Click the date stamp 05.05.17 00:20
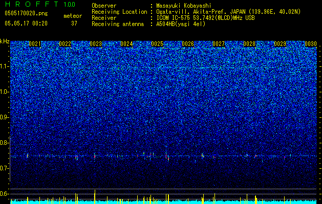Image resolution: width=322 pixels, height=204 pixels. (26, 23)
